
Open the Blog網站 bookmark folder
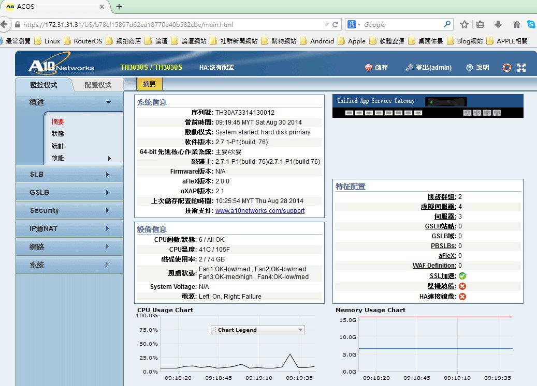pyautogui.click(x=465, y=41)
